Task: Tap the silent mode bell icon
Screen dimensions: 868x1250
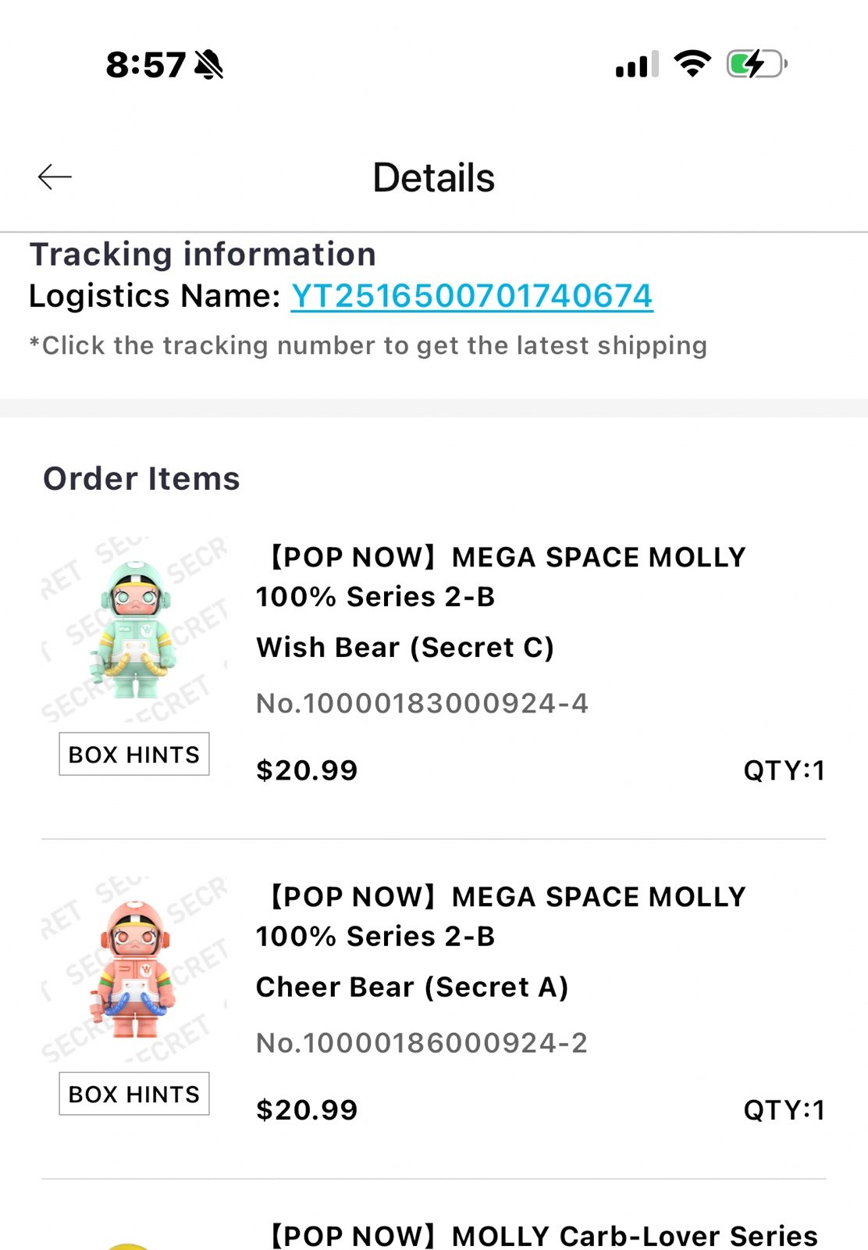Action: (208, 65)
